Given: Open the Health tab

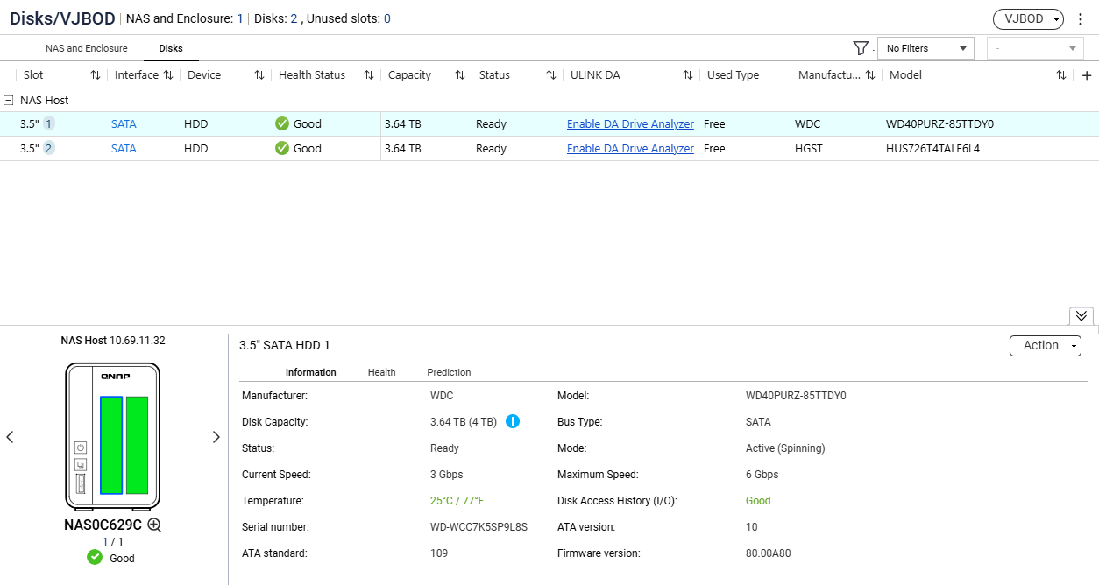Looking at the screenshot, I should (x=381, y=372).
